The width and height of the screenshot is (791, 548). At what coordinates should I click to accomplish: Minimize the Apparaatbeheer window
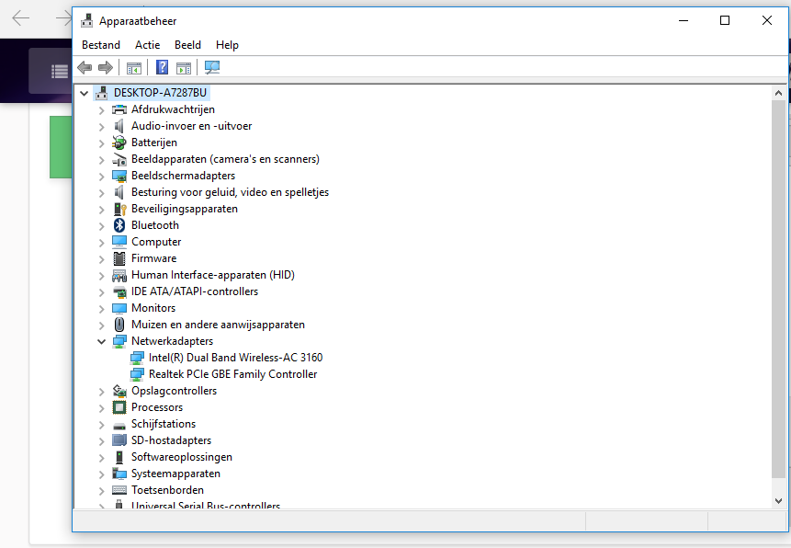[684, 20]
